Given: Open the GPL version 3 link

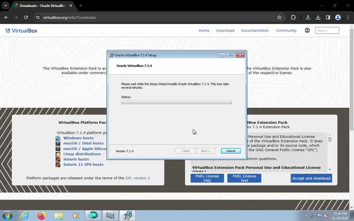Looking at the screenshot, I should (x=137, y=178).
